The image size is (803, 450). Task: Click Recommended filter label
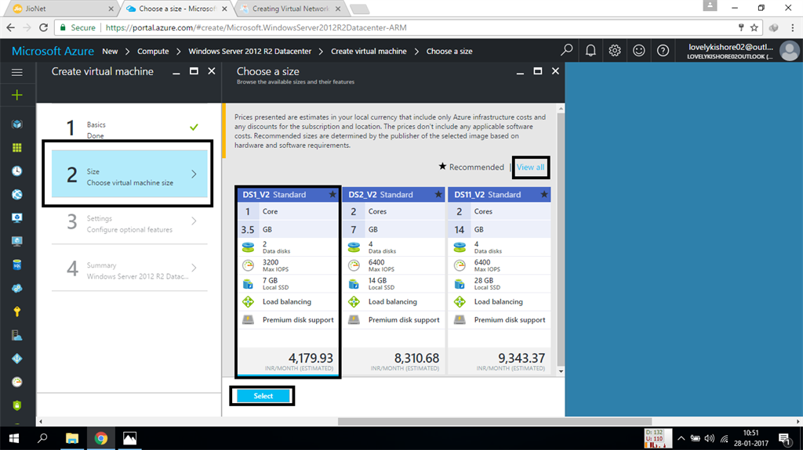476,167
